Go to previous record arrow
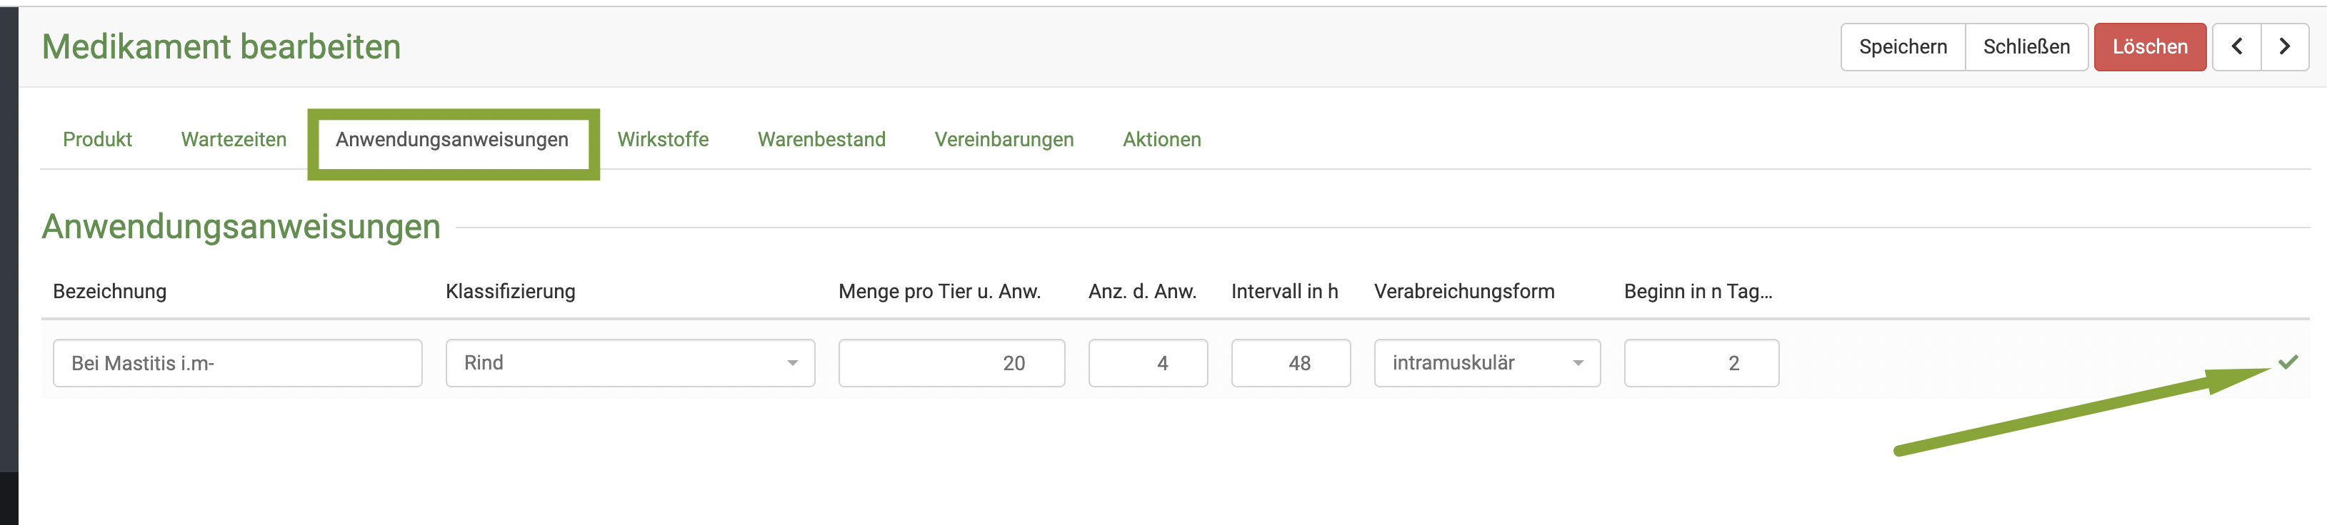The image size is (2327, 525). click(2237, 47)
